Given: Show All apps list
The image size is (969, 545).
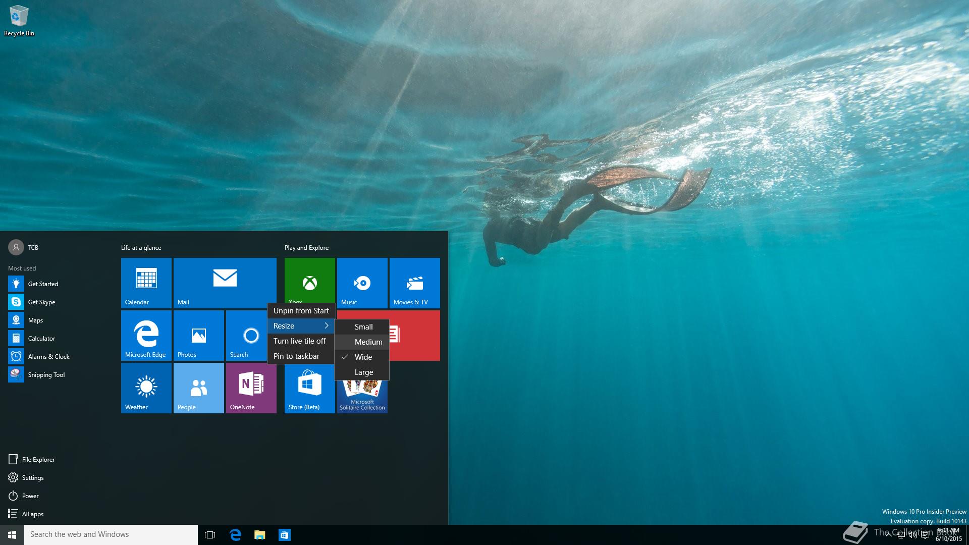Looking at the screenshot, I should point(26,514).
